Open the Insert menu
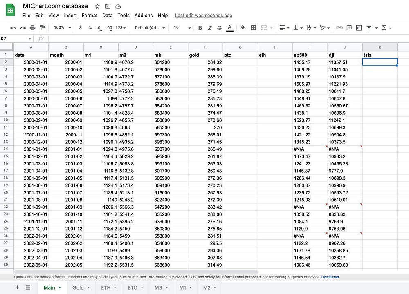The image size is (409, 294). tap(70, 16)
